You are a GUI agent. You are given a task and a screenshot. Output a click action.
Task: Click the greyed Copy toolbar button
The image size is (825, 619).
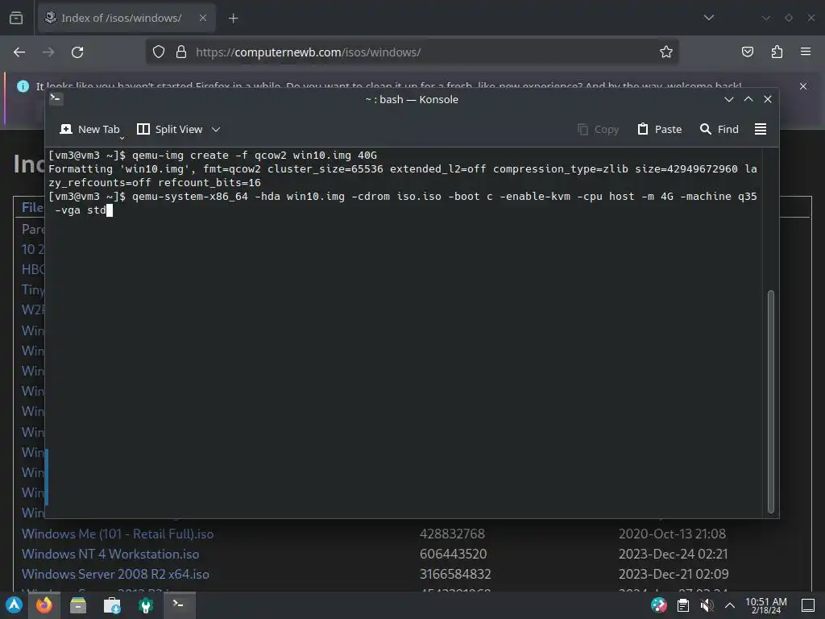click(598, 129)
